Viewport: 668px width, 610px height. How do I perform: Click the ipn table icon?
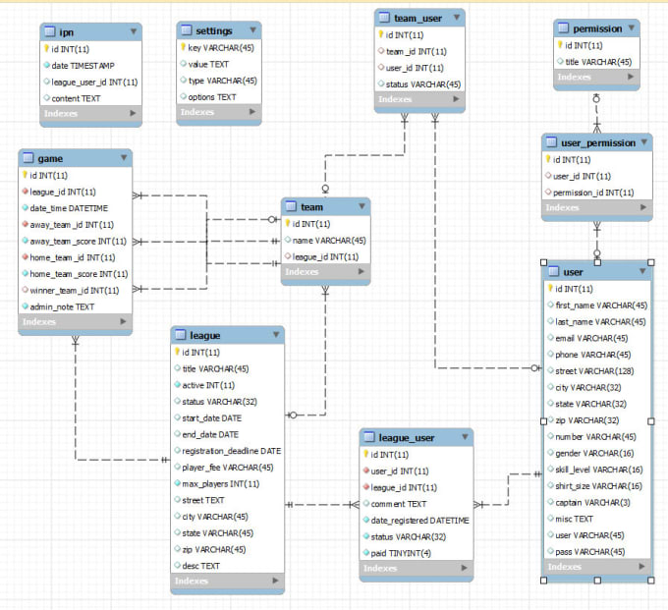pyautogui.click(x=50, y=31)
